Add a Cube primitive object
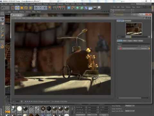The image size is (154, 116). [x=69, y=8]
